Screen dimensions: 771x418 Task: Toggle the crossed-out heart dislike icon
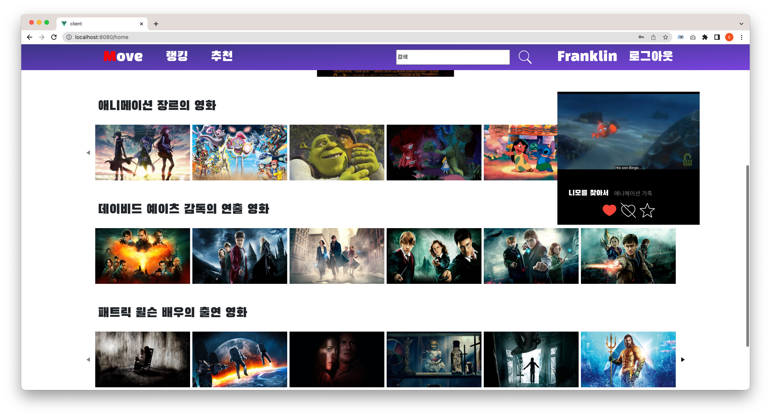pyautogui.click(x=628, y=210)
